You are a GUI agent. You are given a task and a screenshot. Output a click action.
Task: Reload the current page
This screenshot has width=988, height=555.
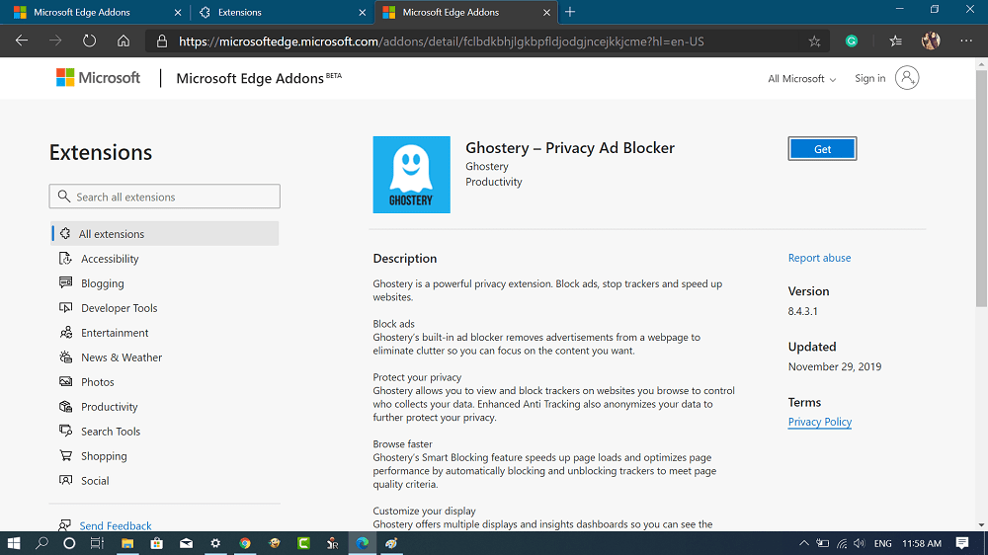click(x=90, y=40)
